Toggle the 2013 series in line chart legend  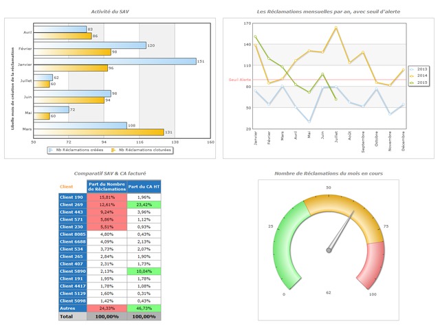tap(413, 69)
